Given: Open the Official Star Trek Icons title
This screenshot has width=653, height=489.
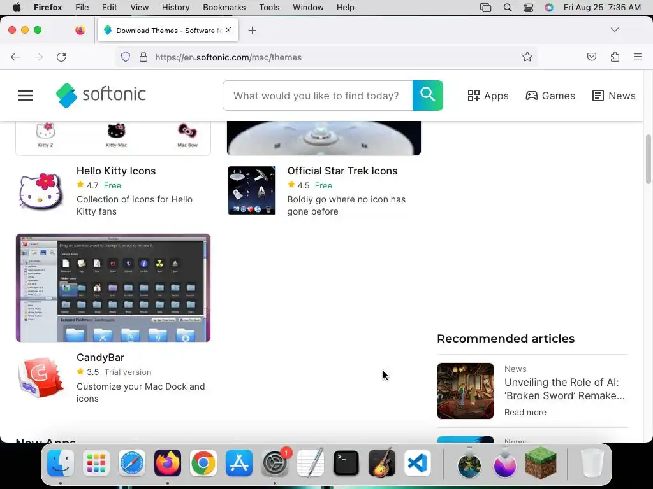Looking at the screenshot, I should pyautogui.click(x=342, y=171).
